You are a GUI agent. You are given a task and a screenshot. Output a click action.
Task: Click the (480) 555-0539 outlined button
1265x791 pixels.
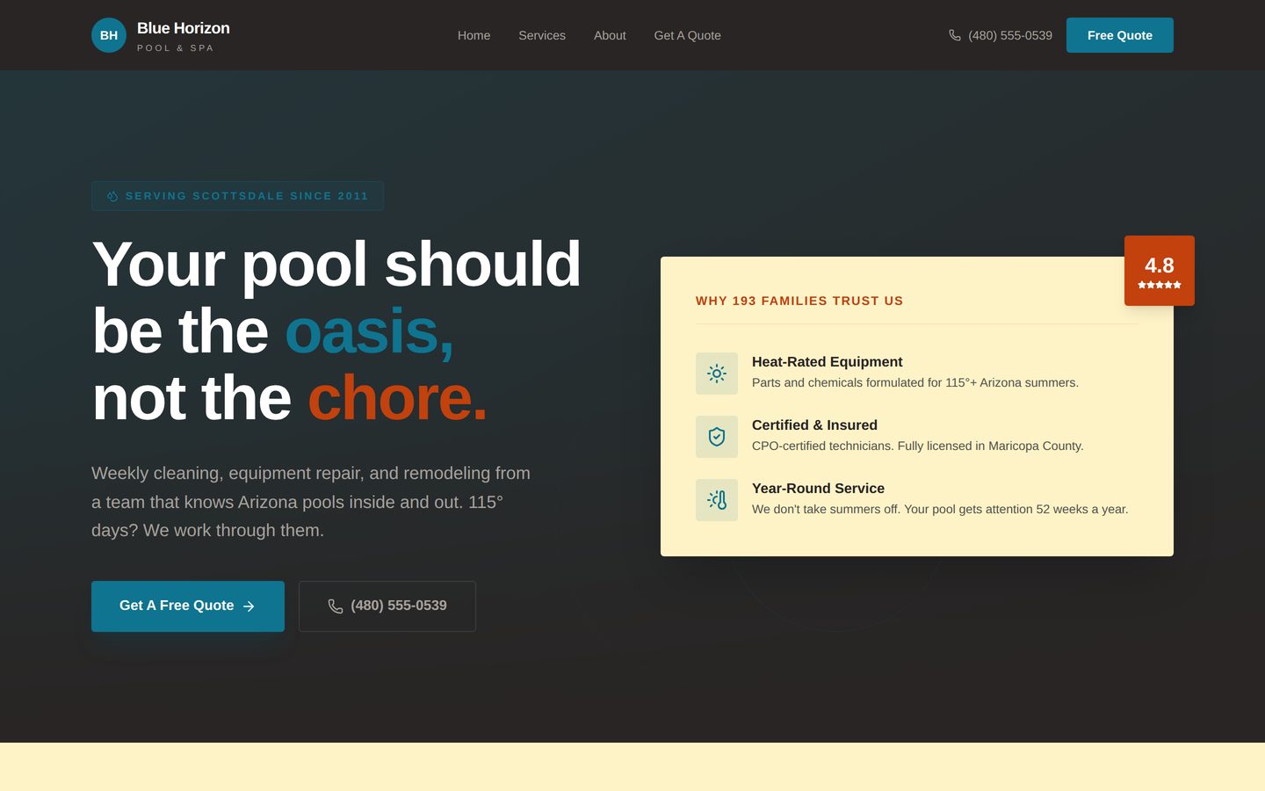[x=387, y=606]
